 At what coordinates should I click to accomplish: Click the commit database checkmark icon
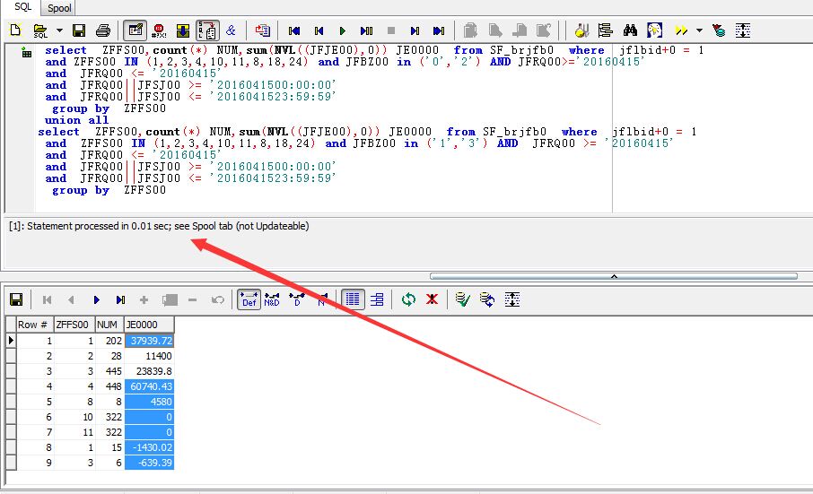462,299
